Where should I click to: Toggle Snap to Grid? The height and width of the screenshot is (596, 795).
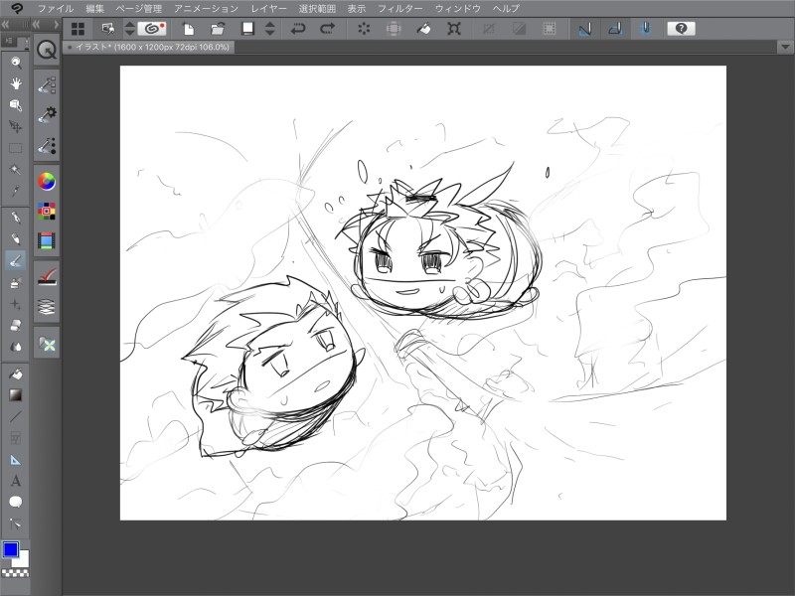point(645,29)
